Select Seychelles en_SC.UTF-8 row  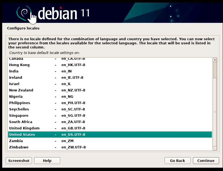point(110,109)
